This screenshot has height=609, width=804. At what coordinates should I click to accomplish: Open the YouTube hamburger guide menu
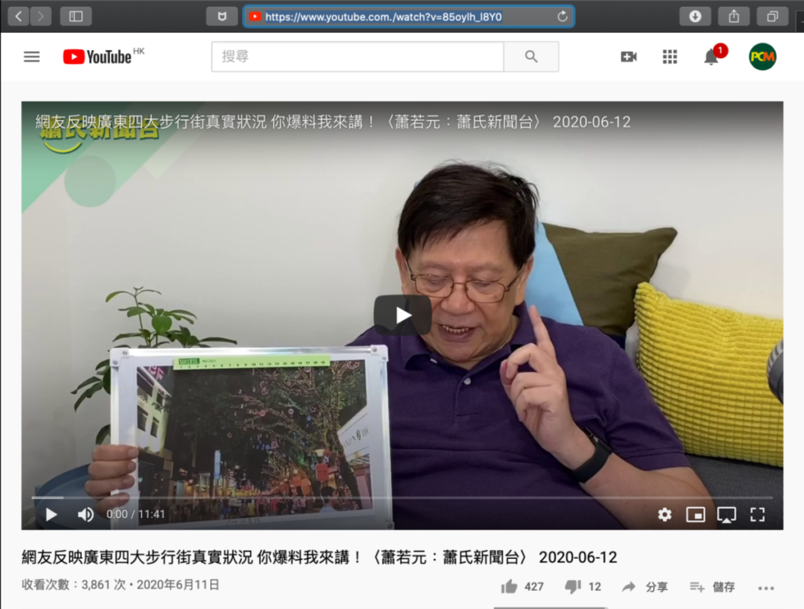tap(31, 57)
